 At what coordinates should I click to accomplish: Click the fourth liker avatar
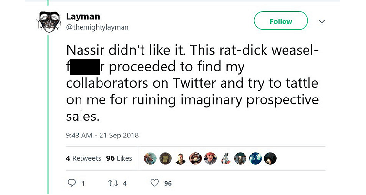point(196,158)
